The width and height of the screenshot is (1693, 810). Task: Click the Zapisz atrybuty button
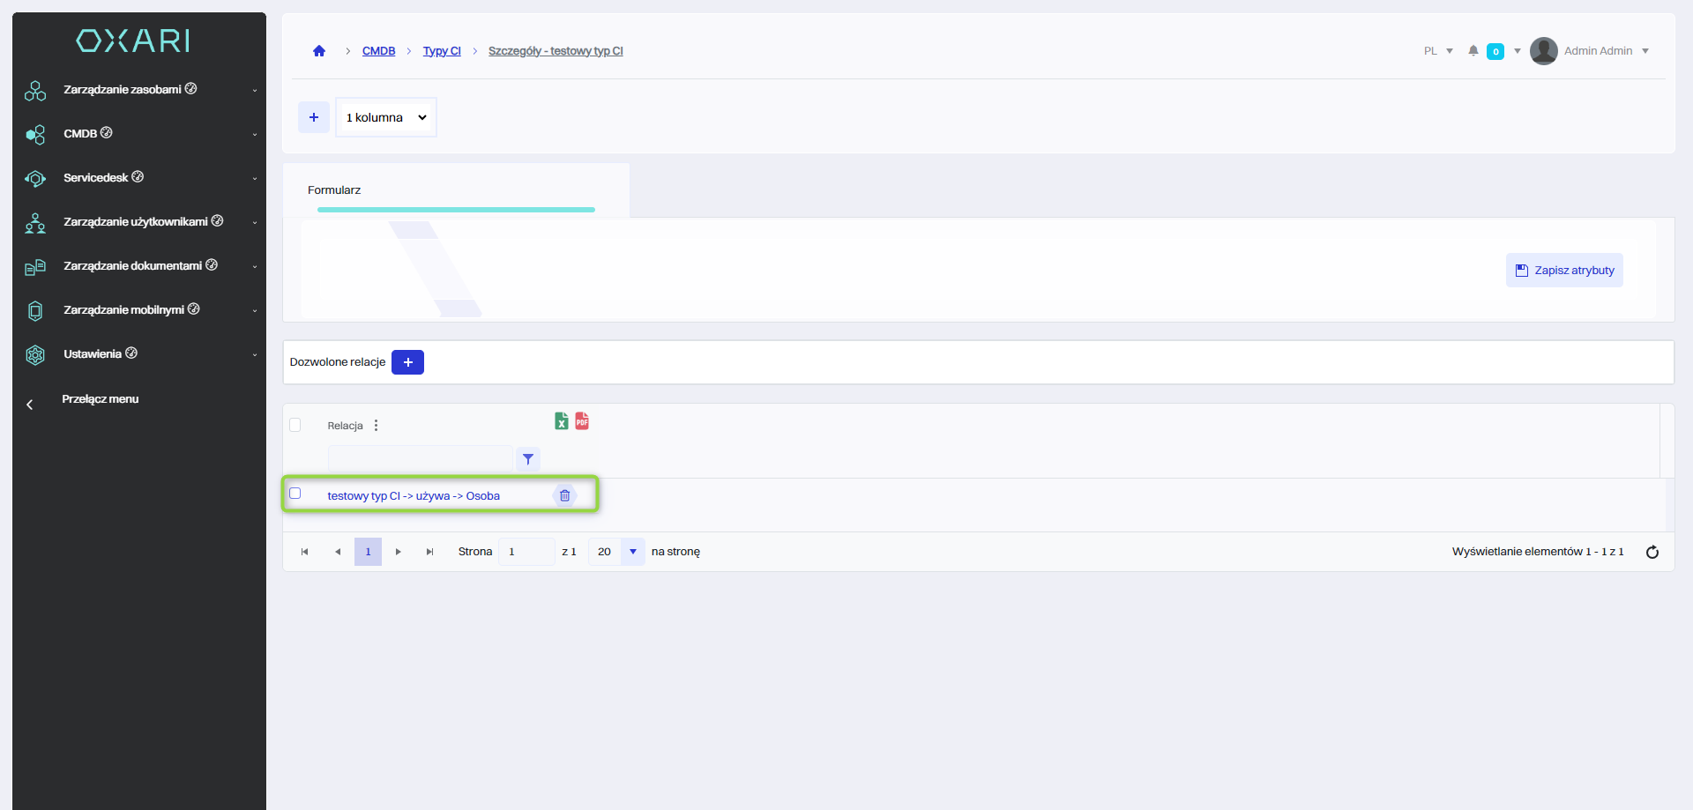pyautogui.click(x=1564, y=271)
